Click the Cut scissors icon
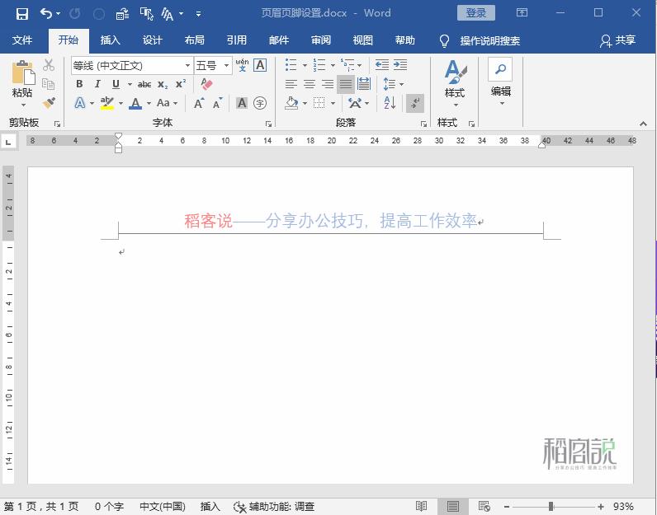 point(49,65)
